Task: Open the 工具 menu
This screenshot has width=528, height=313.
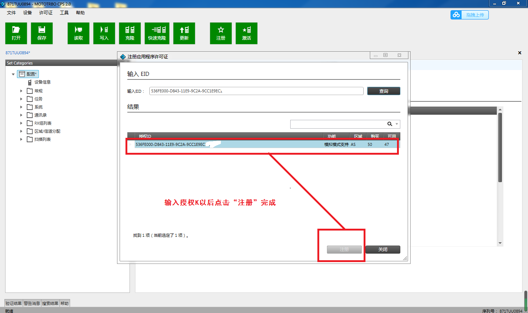Action: [64, 13]
